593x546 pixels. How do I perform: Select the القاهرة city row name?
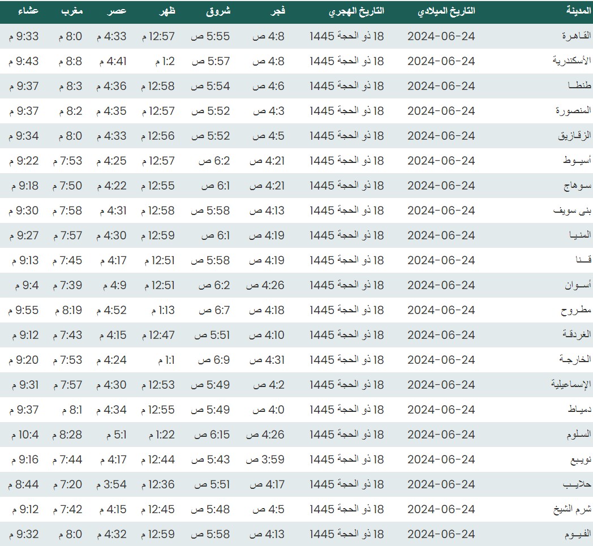[x=576, y=36]
